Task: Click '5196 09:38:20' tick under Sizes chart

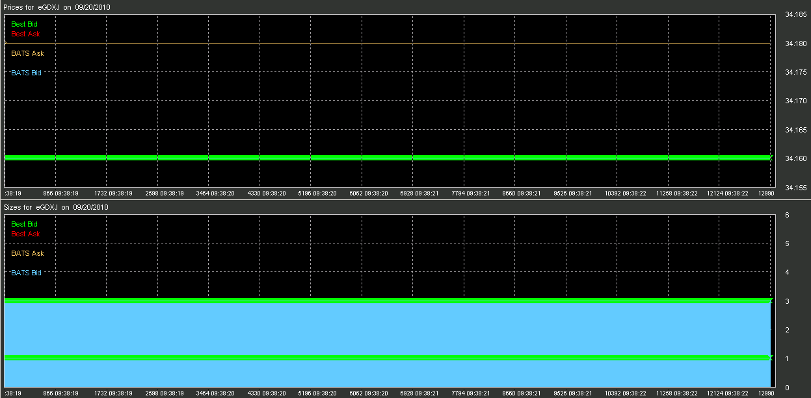Action: (319, 393)
